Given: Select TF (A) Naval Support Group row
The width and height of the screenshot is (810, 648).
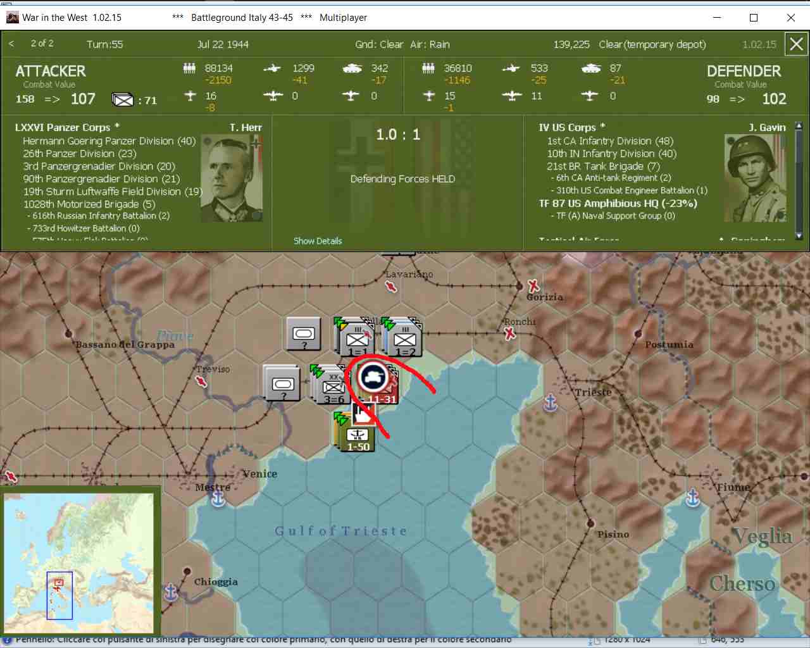Looking at the screenshot, I should [x=613, y=216].
